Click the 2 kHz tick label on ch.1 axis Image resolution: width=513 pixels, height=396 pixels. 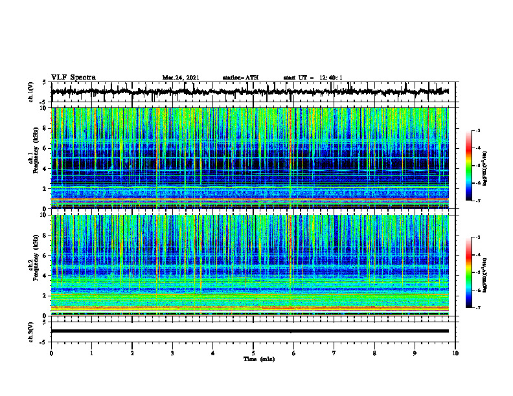click(45, 188)
